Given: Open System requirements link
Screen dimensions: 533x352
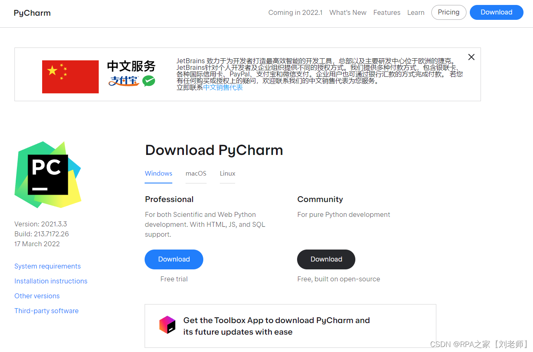Looking at the screenshot, I should pyautogui.click(x=48, y=266).
